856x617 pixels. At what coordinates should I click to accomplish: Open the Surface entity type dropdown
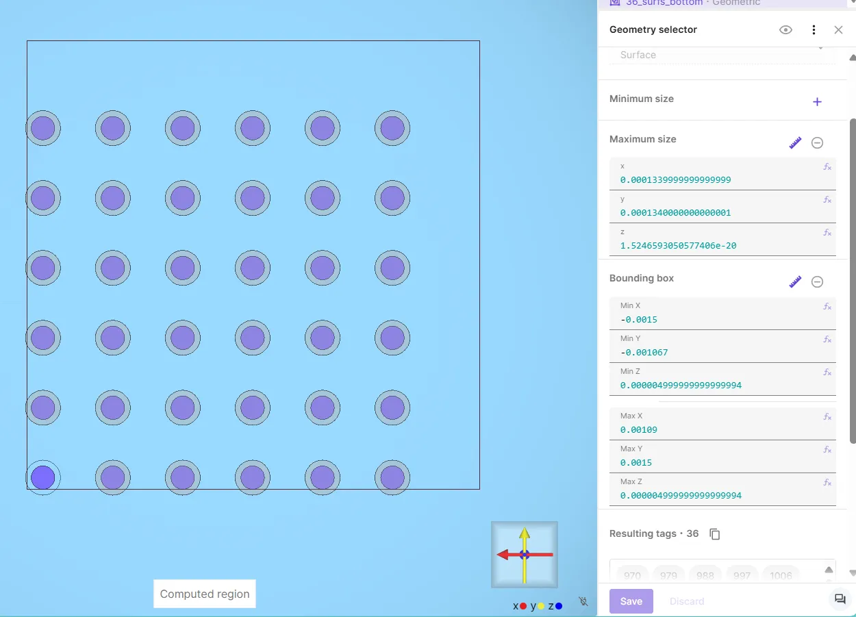pos(722,55)
